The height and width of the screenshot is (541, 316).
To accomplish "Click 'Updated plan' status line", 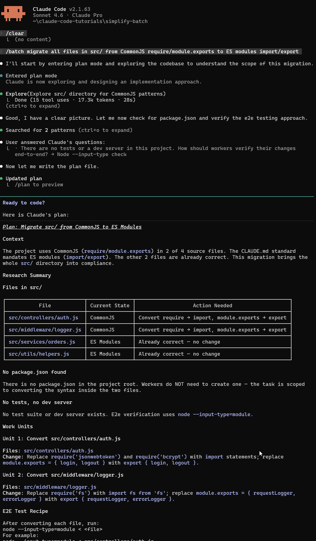I will tap(24, 178).
